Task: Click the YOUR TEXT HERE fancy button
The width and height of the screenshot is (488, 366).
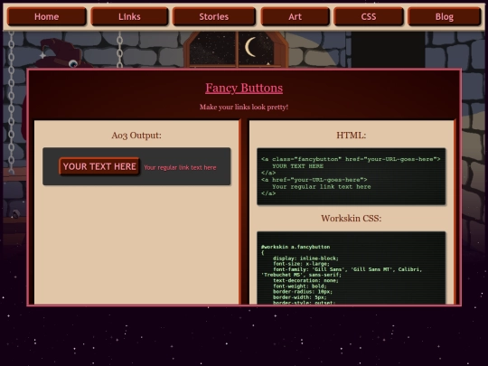Action: click(x=99, y=166)
